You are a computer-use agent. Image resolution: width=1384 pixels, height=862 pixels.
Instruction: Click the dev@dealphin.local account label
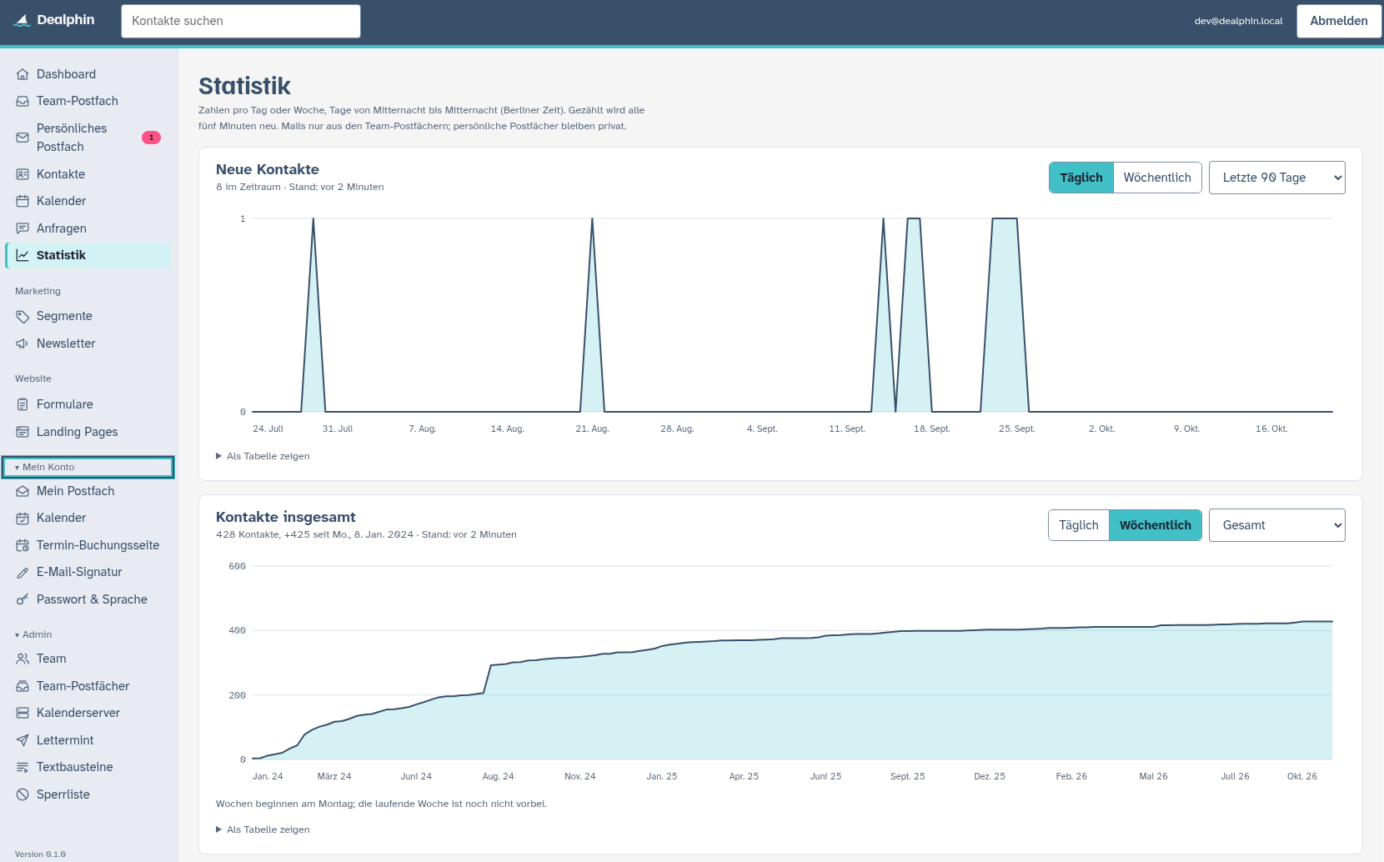(x=1238, y=21)
